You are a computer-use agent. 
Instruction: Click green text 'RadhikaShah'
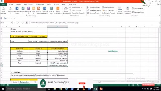point(113,51)
